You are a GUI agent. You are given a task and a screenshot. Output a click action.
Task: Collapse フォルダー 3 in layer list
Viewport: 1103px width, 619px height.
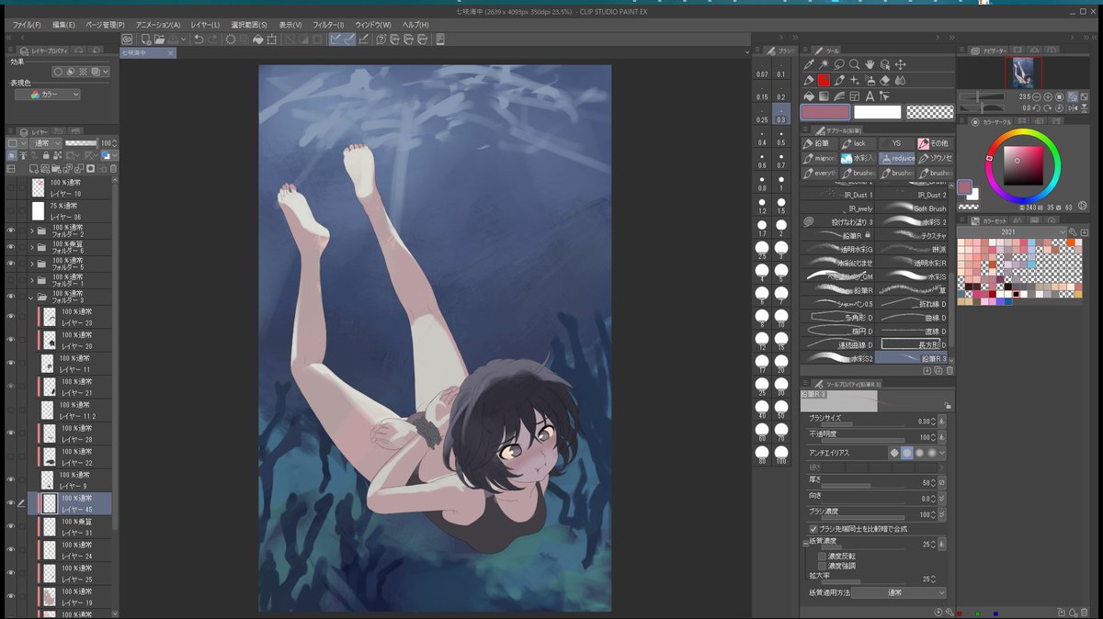32,298
